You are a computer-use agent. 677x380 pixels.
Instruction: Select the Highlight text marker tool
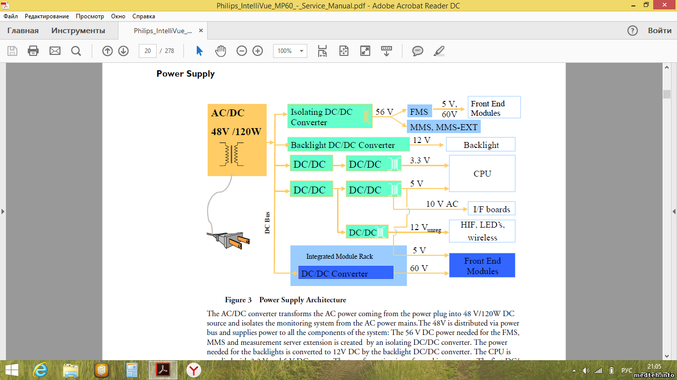tap(439, 51)
